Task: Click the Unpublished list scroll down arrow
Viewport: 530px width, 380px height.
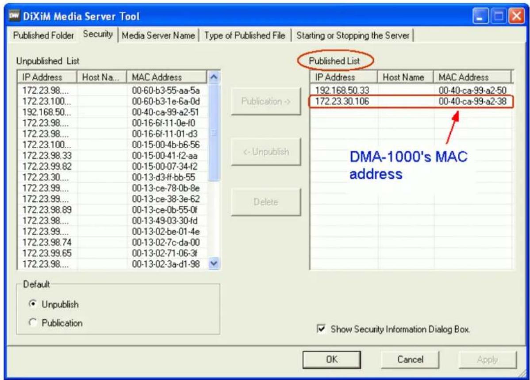Action: [x=214, y=263]
